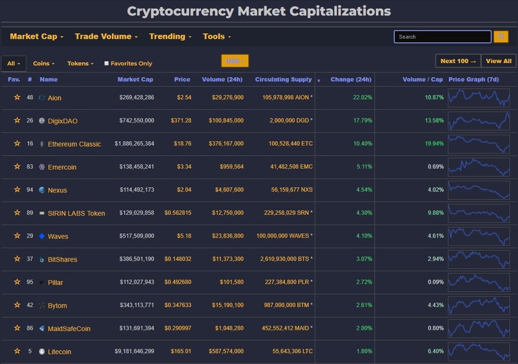Click the $9,181,646,299 market cap value
The height and width of the screenshot is (364, 518).
pyautogui.click(x=134, y=351)
